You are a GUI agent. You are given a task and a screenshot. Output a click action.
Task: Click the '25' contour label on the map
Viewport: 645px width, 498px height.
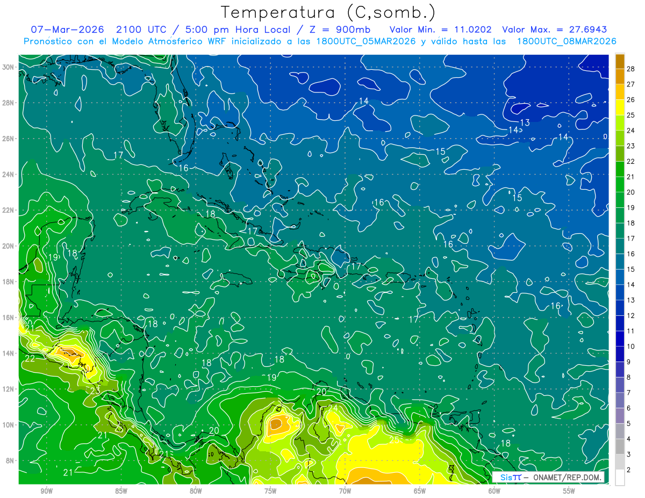tap(394, 440)
